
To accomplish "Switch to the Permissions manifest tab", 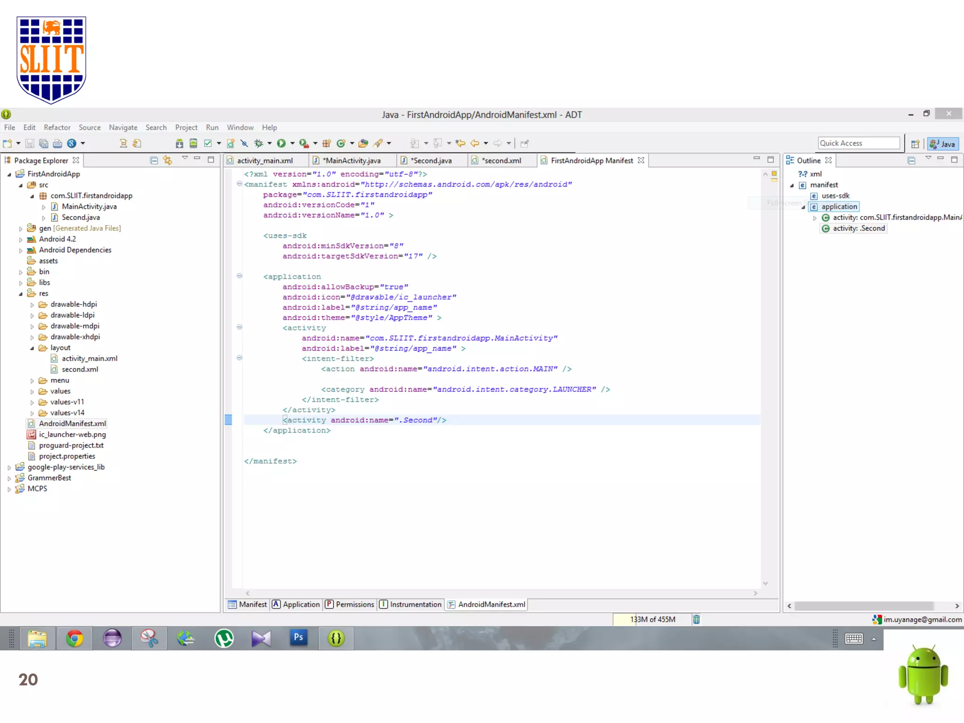I will point(350,604).
